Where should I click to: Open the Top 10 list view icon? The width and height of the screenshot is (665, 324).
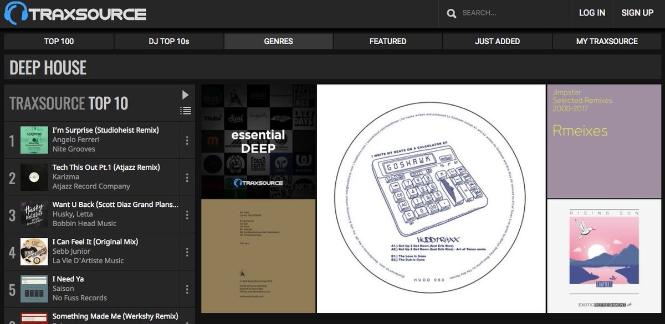click(x=186, y=111)
